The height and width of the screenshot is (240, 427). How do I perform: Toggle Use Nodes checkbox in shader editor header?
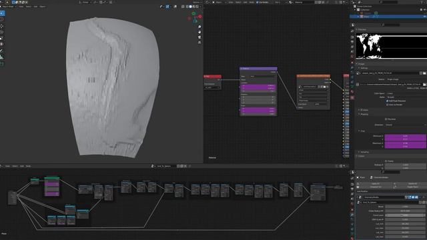coord(258,2)
